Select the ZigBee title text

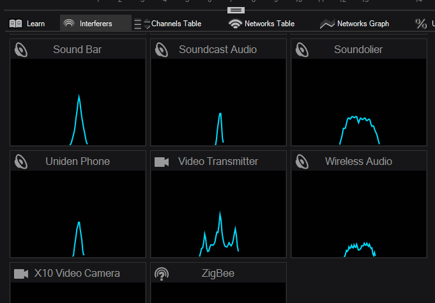pos(218,274)
